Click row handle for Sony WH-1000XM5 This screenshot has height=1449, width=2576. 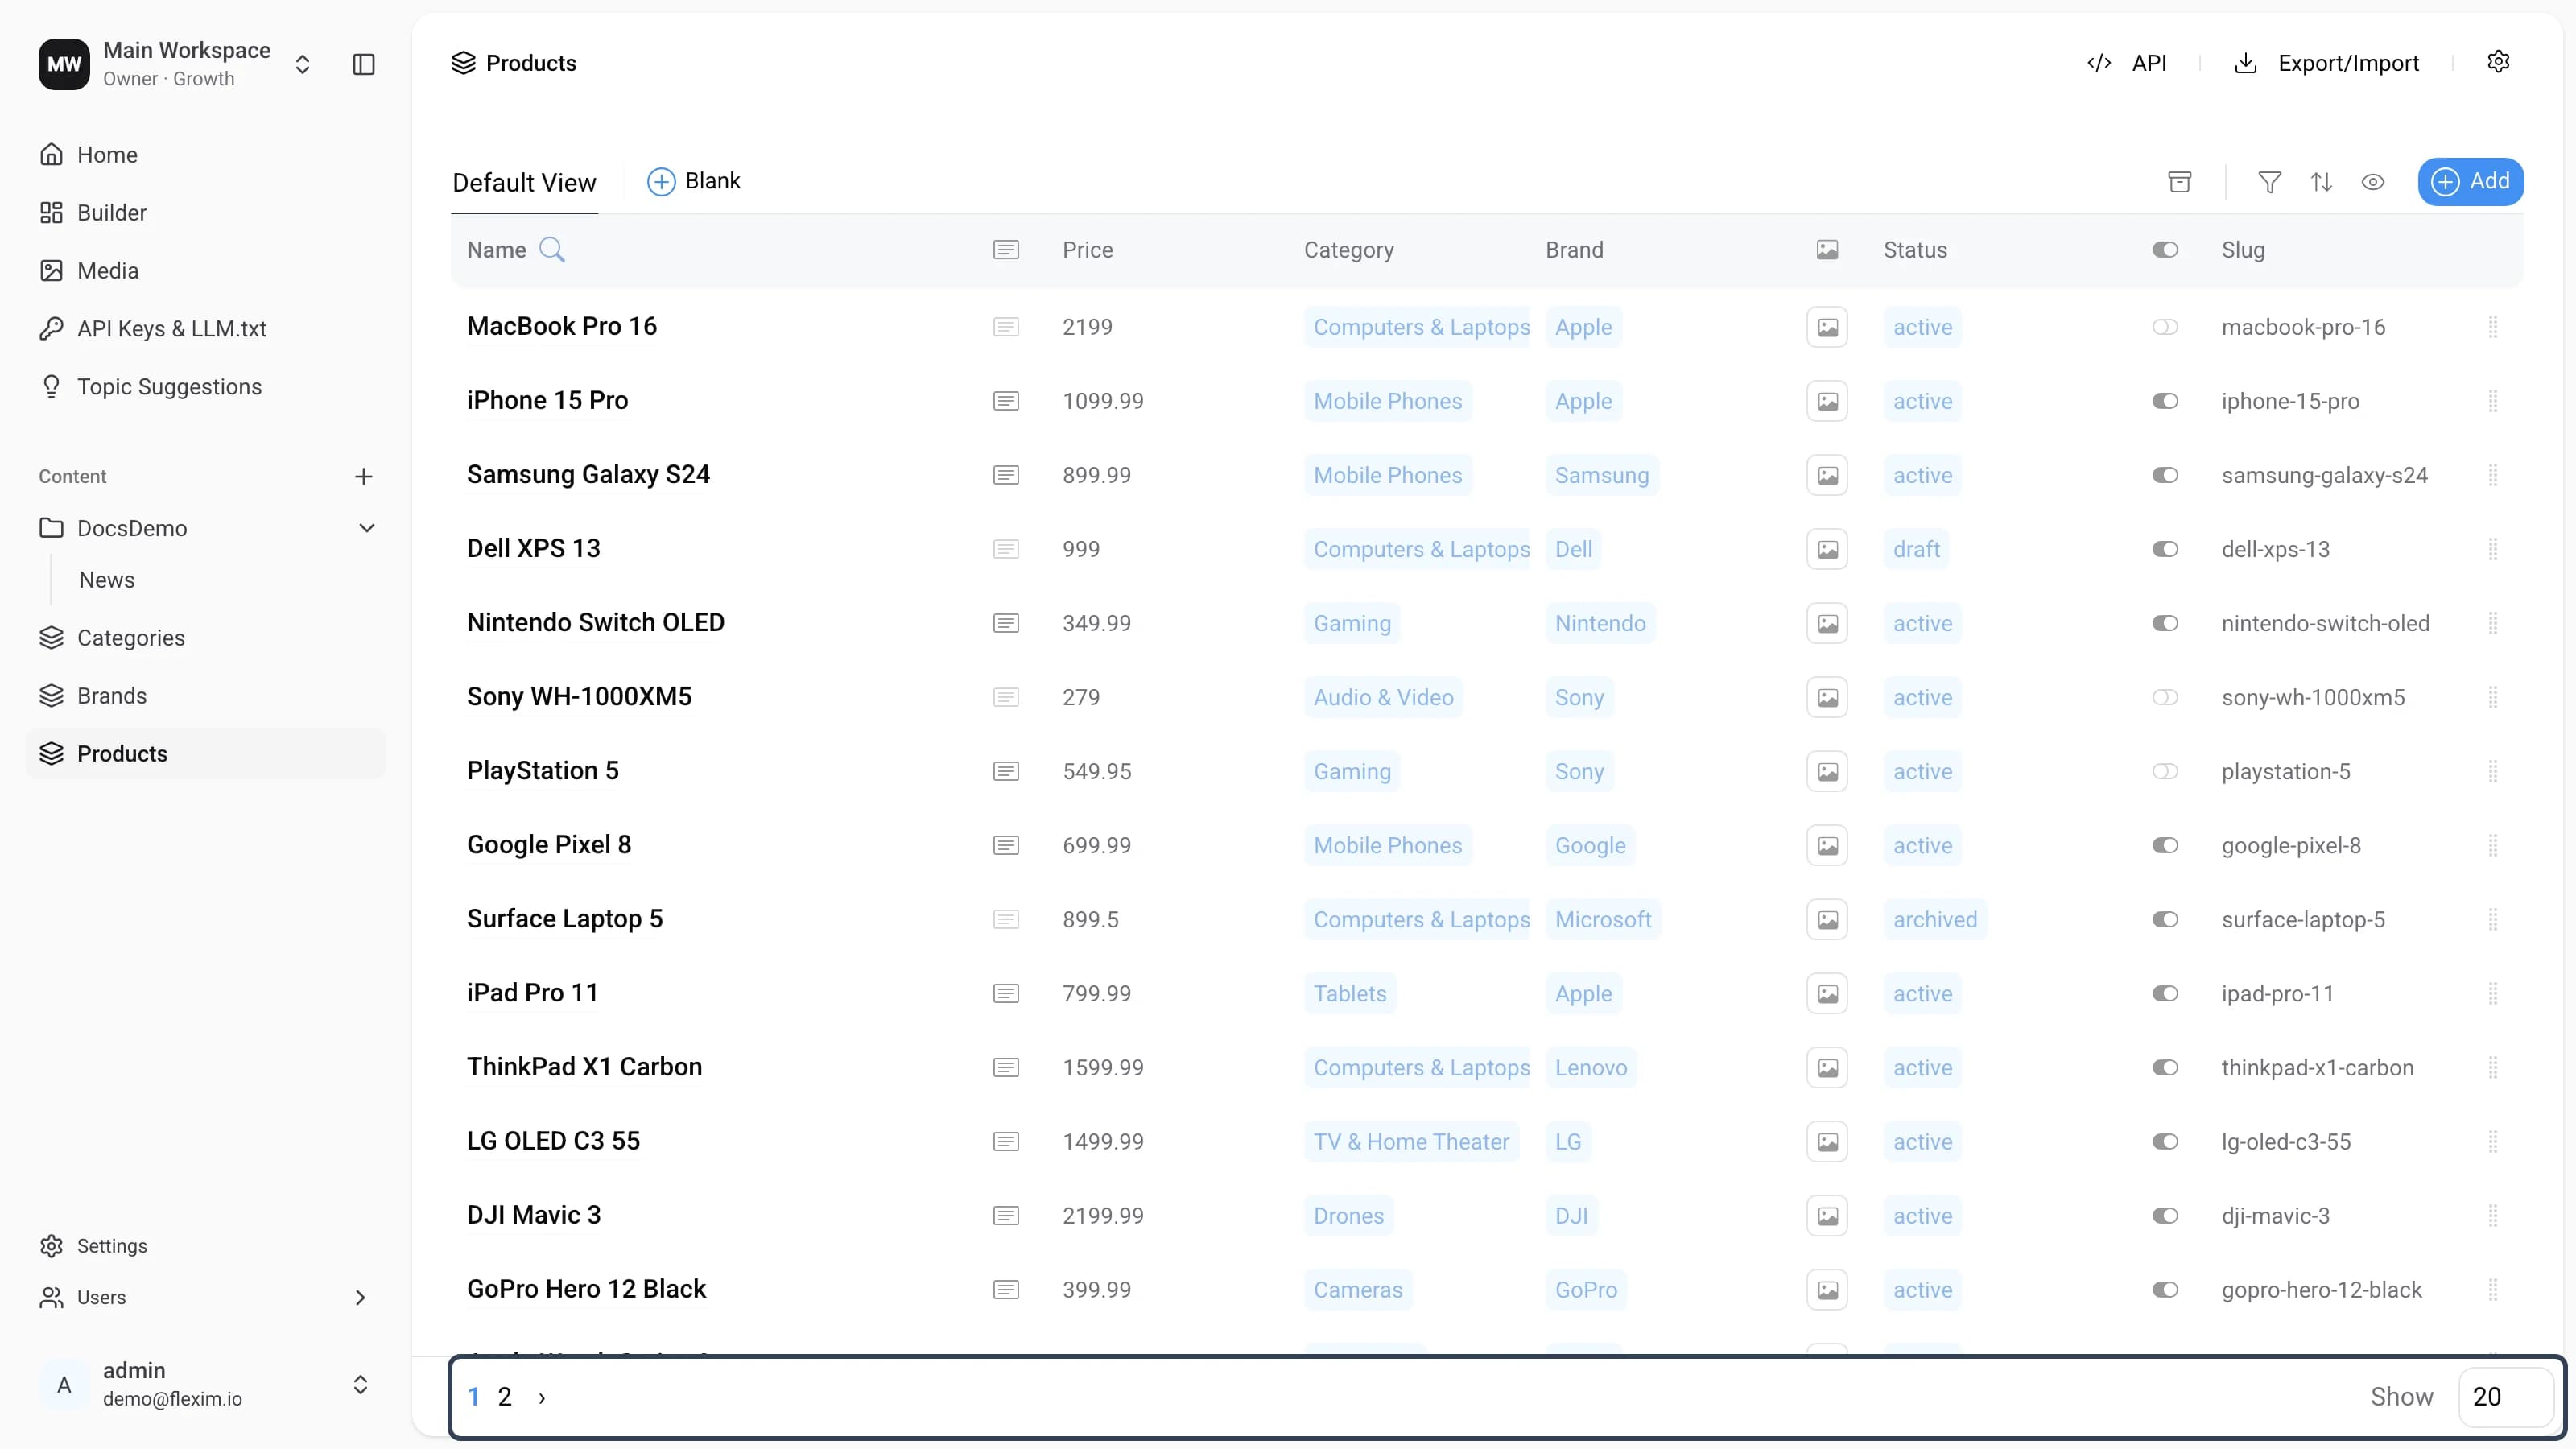point(2493,697)
